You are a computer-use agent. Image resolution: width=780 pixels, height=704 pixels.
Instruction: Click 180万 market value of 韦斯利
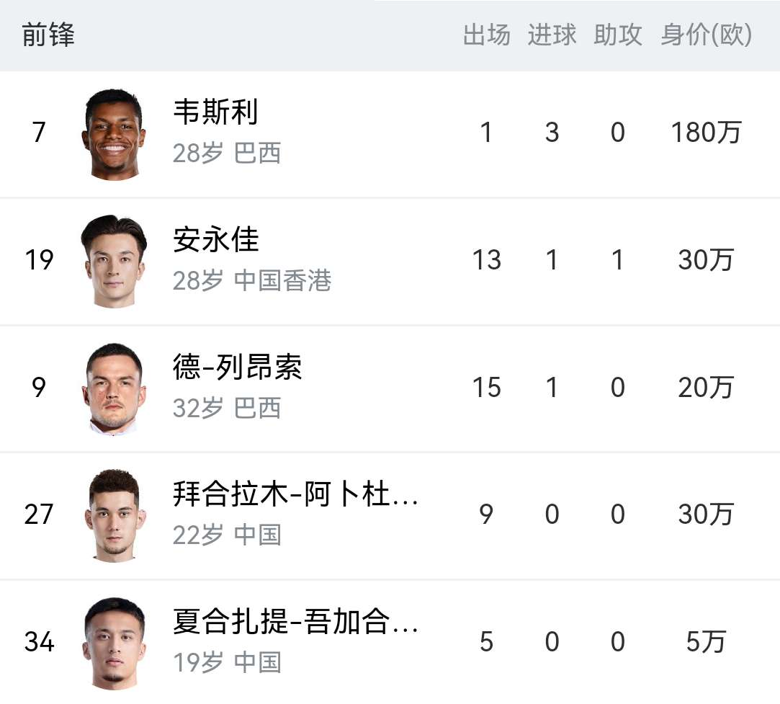click(x=707, y=133)
